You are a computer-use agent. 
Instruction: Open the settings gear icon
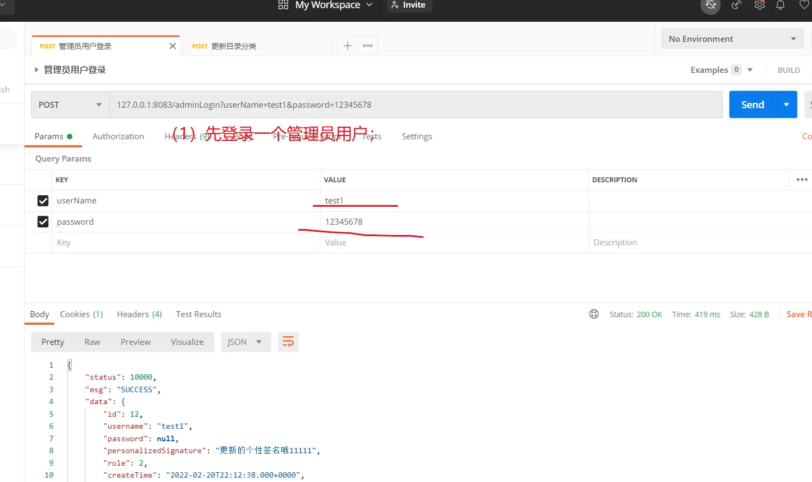759,5
